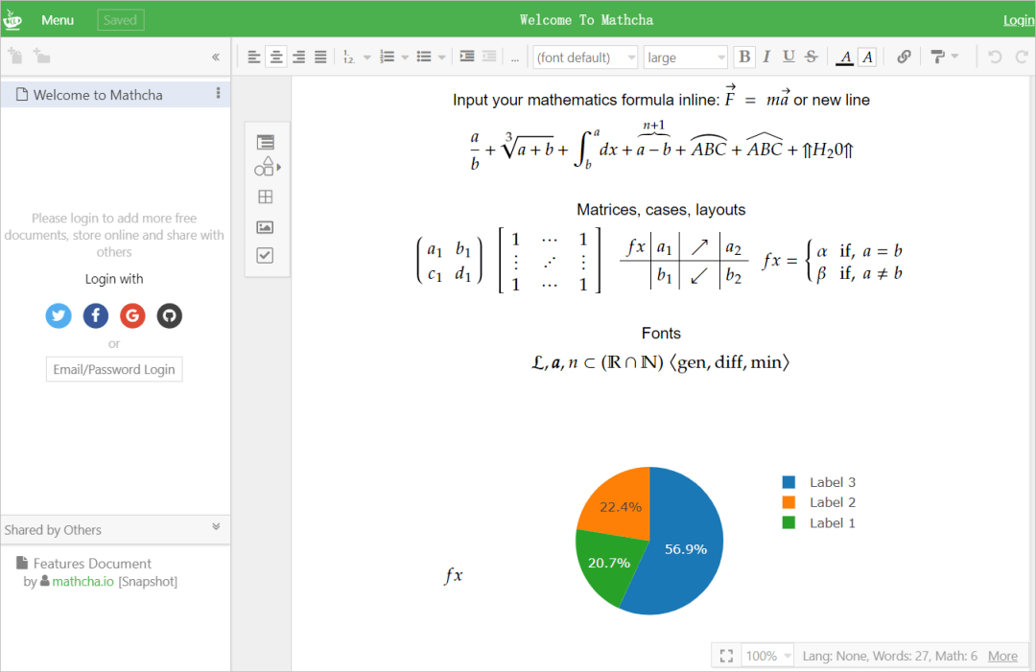Pick the text color underlined A swatch

[x=844, y=58]
